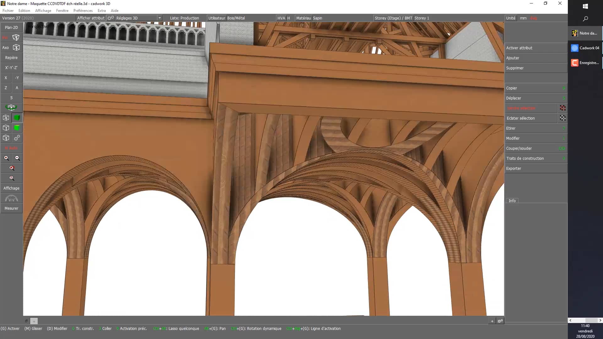Open the Extra menu
Image resolution: width=603 pixels, height=339 pixels.
pos(101,10)
